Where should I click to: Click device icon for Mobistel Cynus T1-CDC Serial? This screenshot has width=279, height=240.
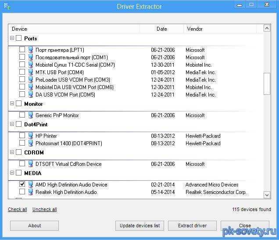point(31,64)
